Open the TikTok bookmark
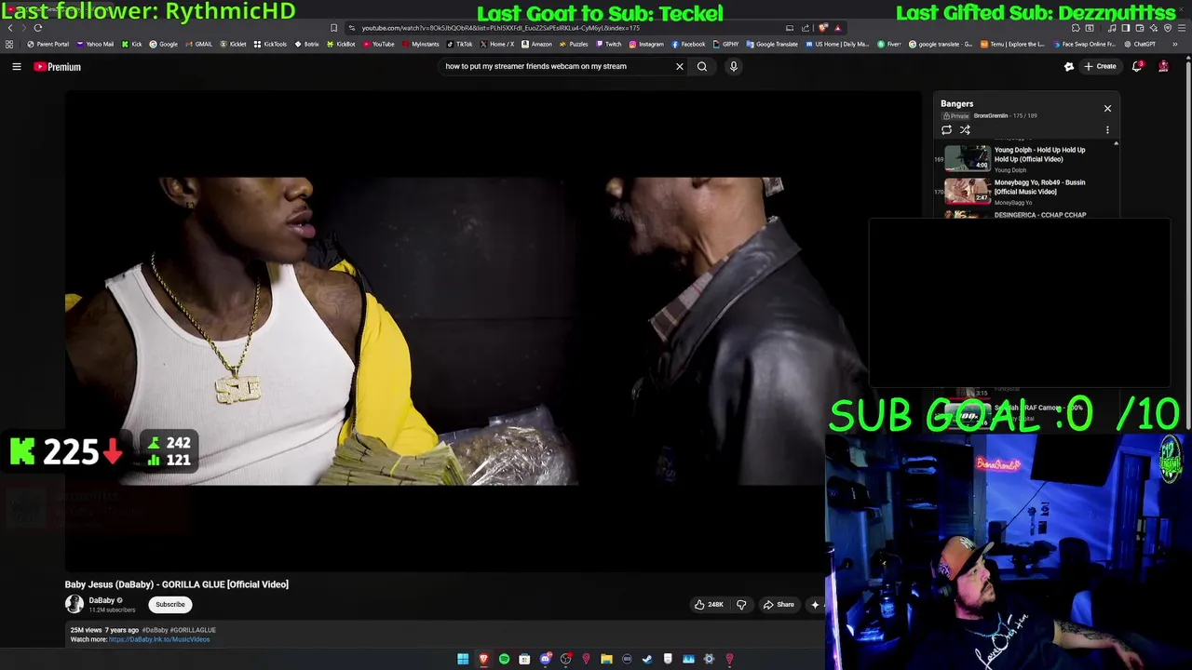Image resolution: width=1192 pixels, height=670 pixels. pos(460,44)
